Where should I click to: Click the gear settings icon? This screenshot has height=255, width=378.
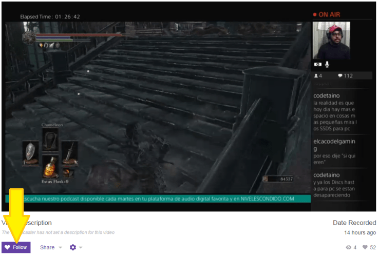pos(72,247)
